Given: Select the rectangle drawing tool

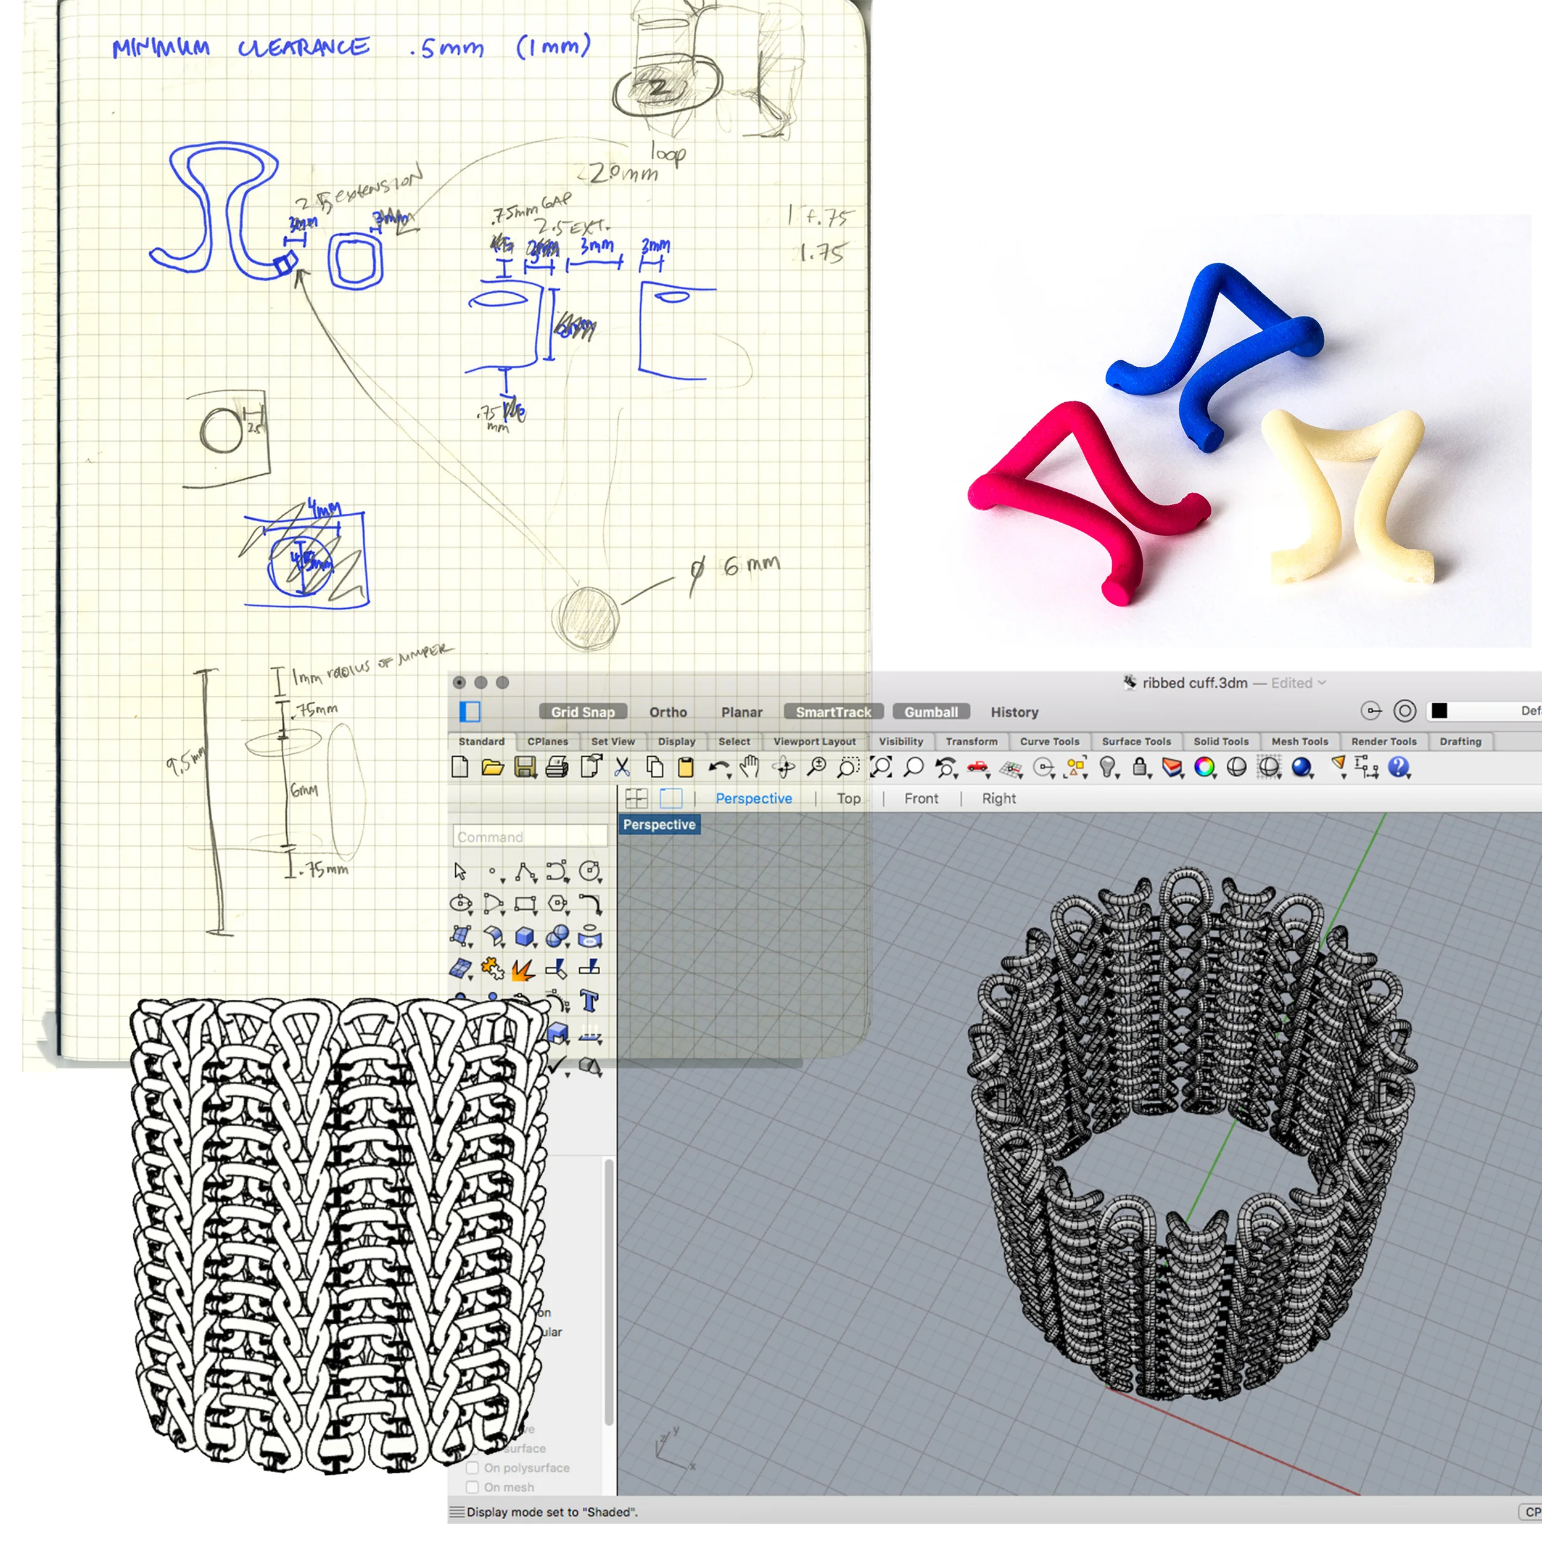Looking at the screenshot, I should (525, 903).
